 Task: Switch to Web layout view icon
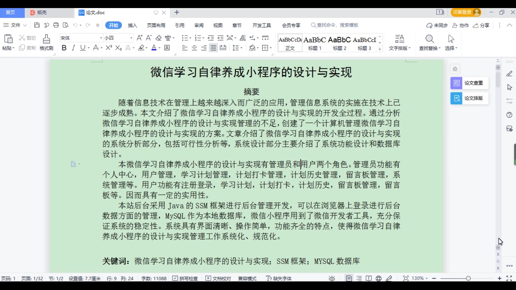[379, 278]
